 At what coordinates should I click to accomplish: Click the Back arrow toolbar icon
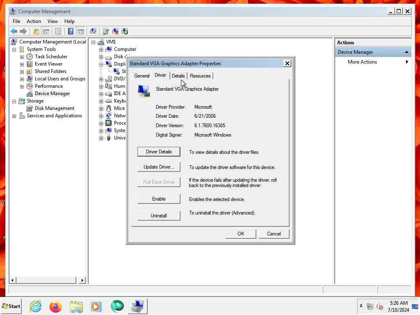pyautogui.click(x=14, y=31)
